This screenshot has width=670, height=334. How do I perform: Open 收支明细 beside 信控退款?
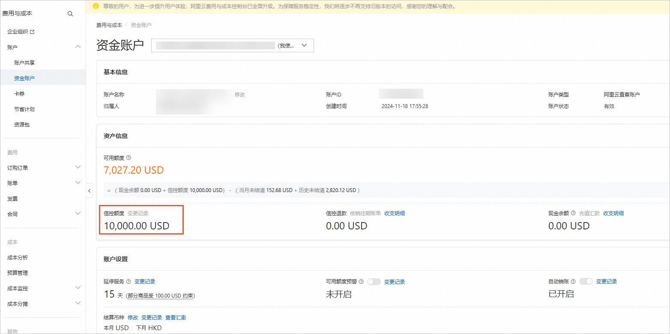pyautogui.click(x=395, y=213)
